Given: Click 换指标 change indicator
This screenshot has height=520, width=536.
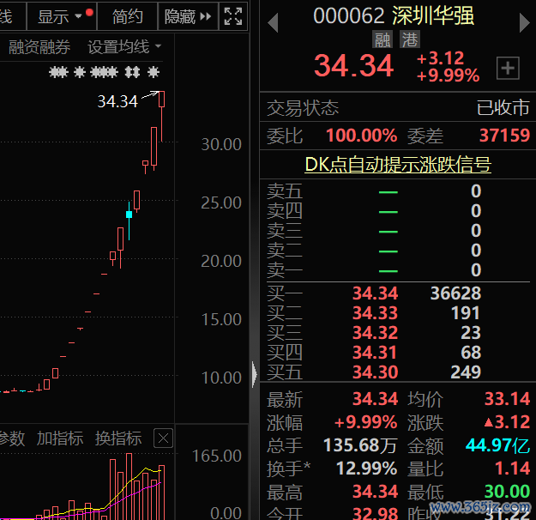Looking at the screenshot, I should (x=118, y=438).
